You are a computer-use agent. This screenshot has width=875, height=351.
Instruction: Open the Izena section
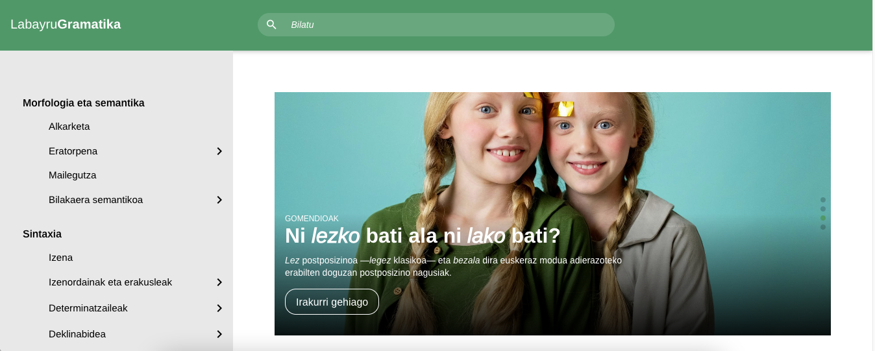[60, 258]
